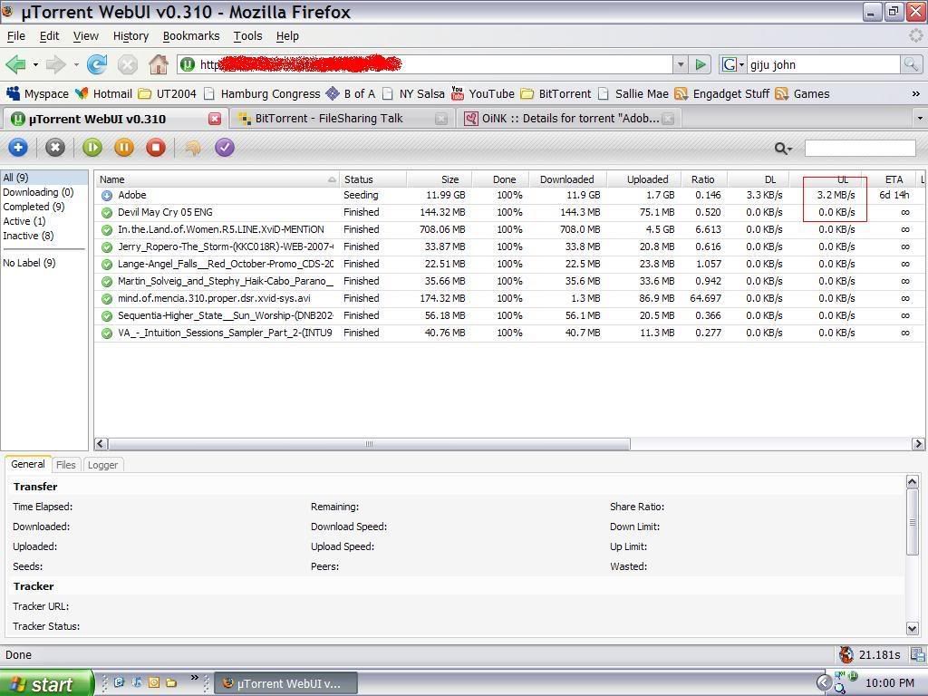Open the History menu
This screenshot has width=928, height=696.
(130, 36)
